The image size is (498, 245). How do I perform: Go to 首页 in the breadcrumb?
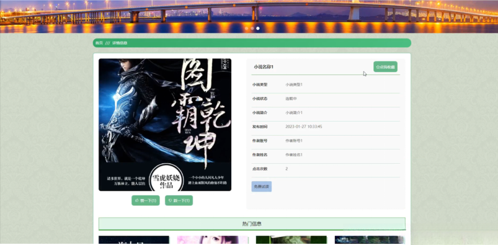(x=99, y=43)
